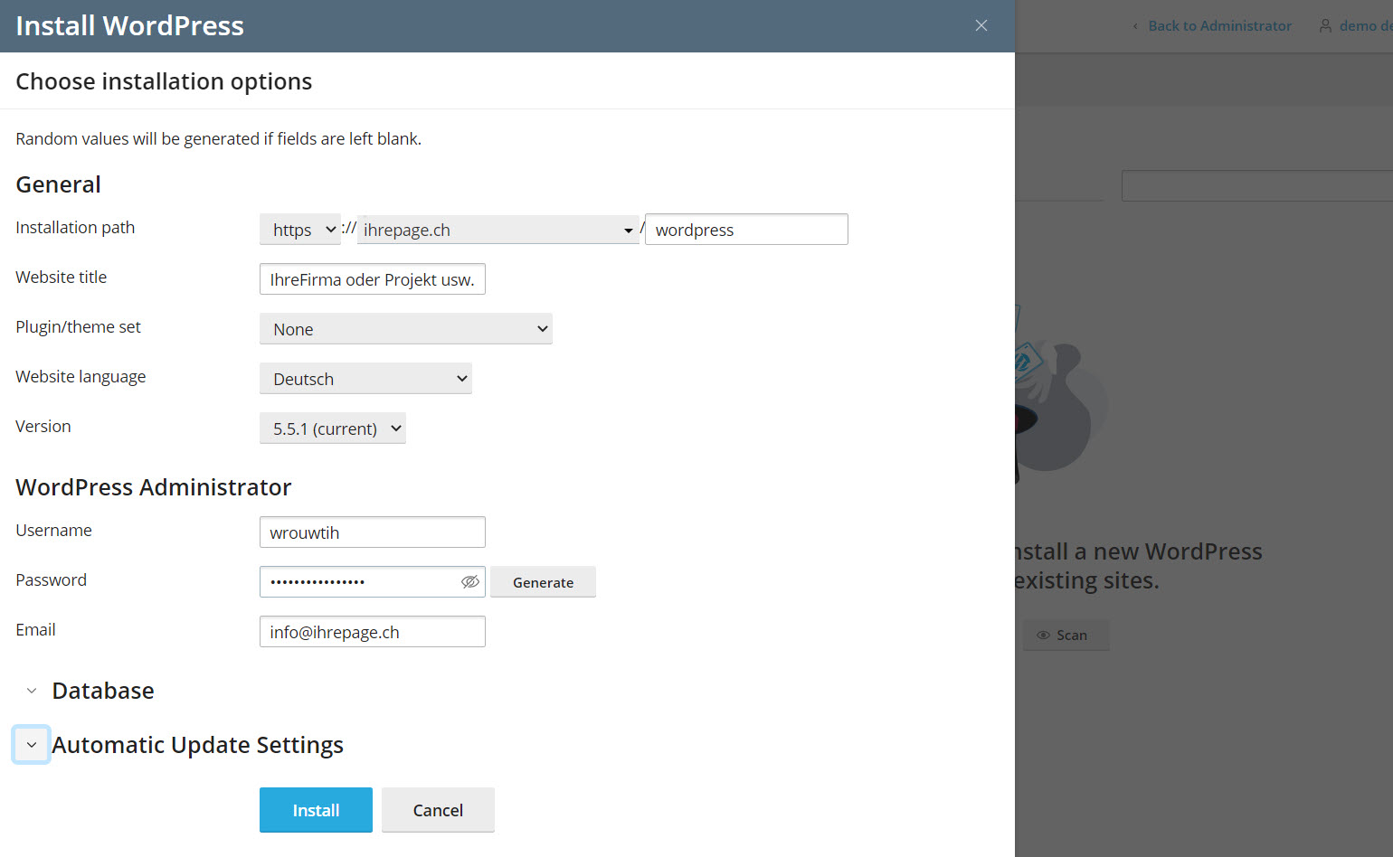Open the Version dropdown showing 5.5.1
This screenshot has width=1393, height=857.
point(332,428)
